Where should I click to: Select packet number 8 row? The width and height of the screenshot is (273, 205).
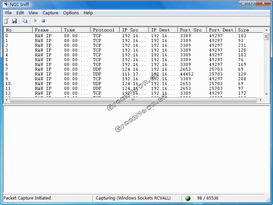[x=134, y=74]
